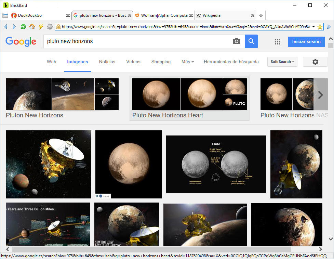Image resolution: width=334 pixels, height=259 pixels.
Task: Click the browser forward arrow
Action: [x=14, y=27]
